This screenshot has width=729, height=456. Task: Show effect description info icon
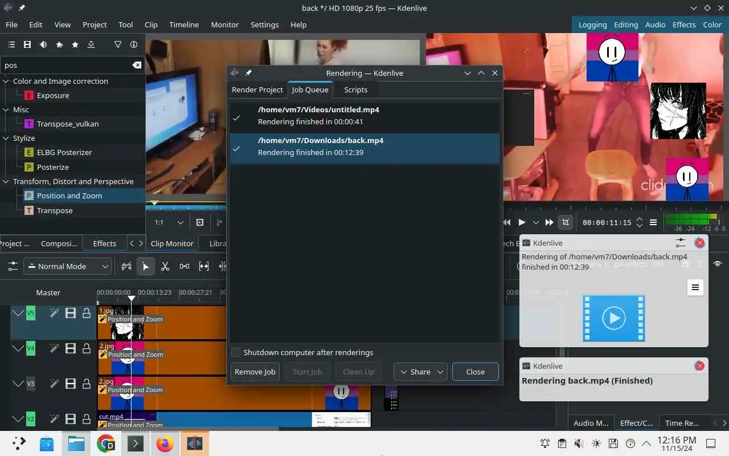click(x=134, y=44)
